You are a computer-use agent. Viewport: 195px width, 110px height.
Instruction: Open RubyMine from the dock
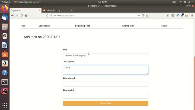(5, 91)
